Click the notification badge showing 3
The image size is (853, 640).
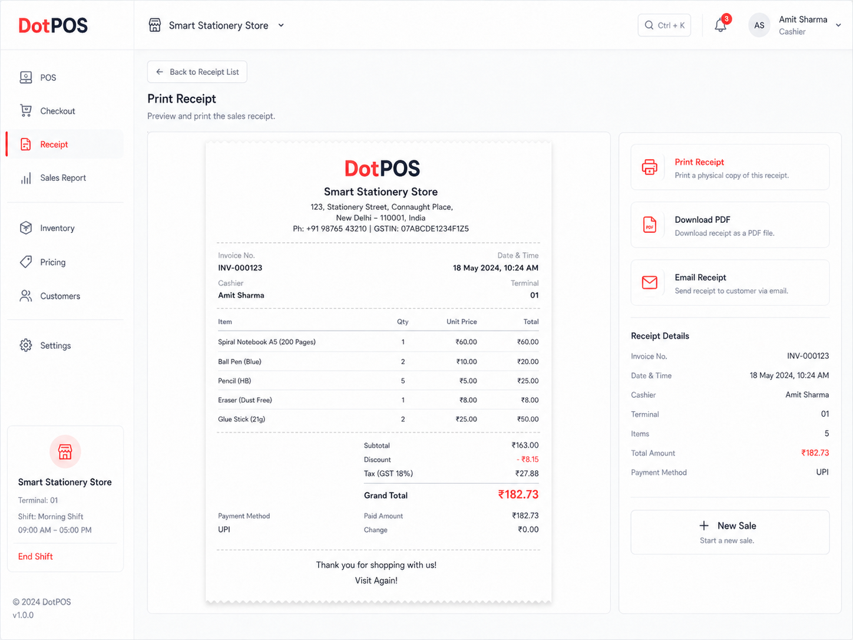(x=727, y=19)
